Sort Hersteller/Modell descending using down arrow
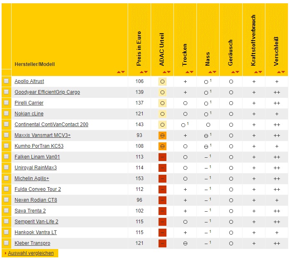The image size is (290, 259). [x=123, y=72]
